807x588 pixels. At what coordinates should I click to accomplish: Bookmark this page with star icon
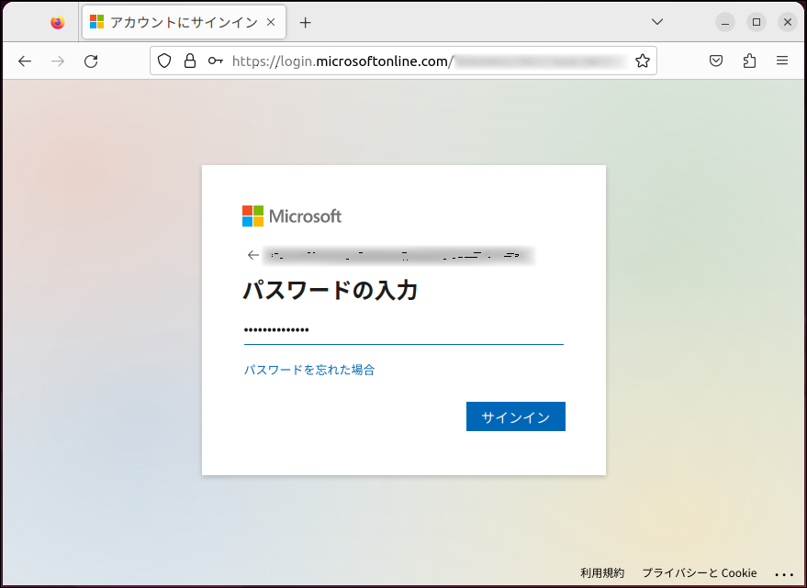[643, 61]
